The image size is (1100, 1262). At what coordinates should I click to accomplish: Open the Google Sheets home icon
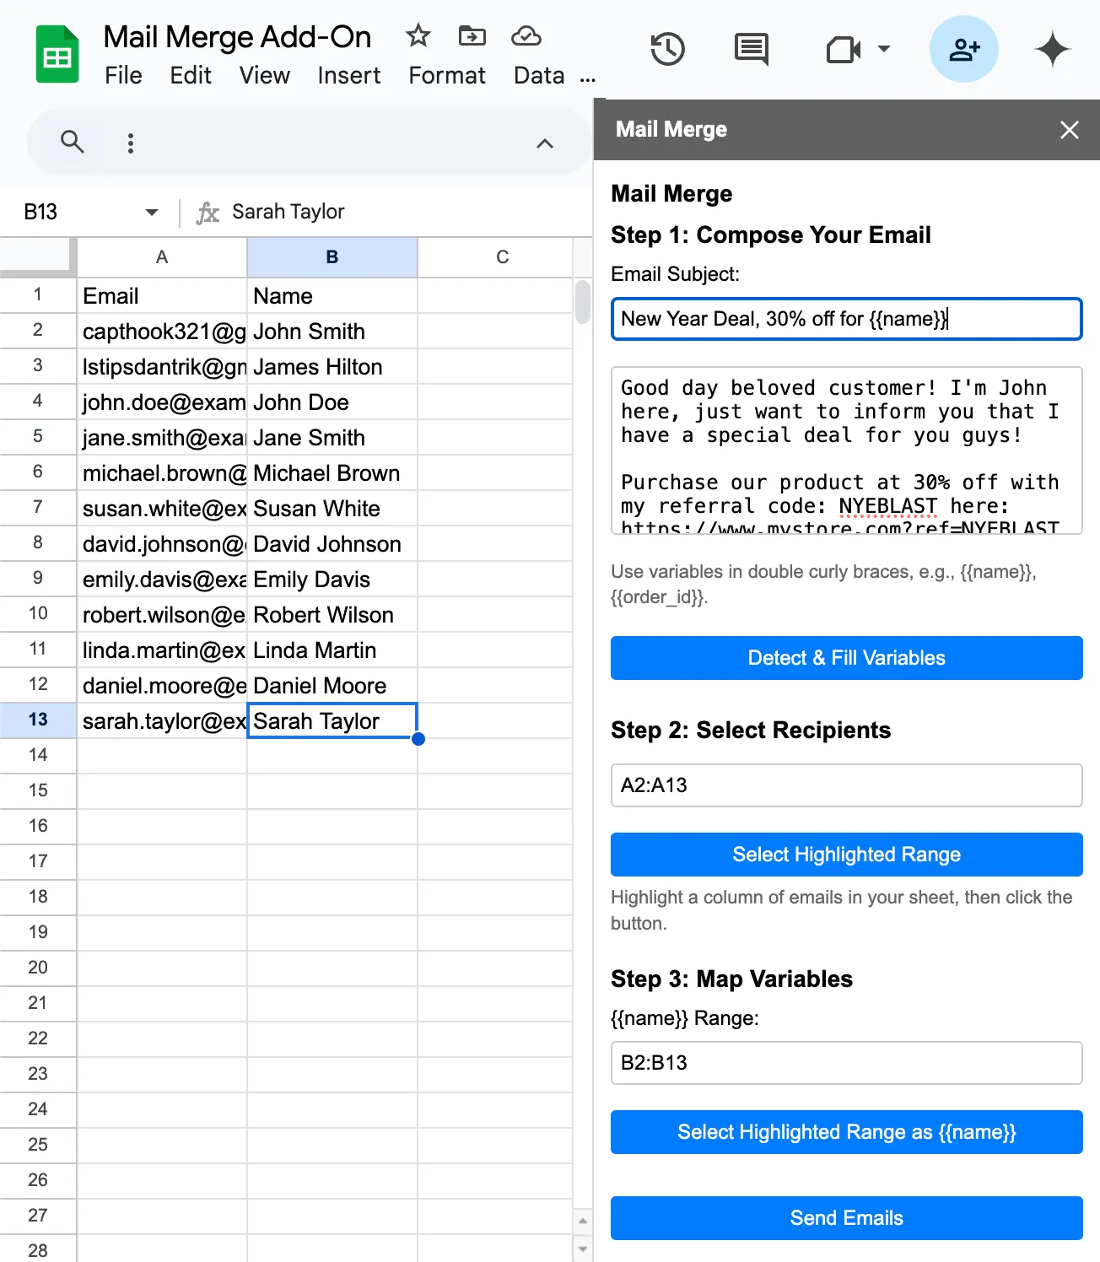pyautogui.click(x=57, y=56)
